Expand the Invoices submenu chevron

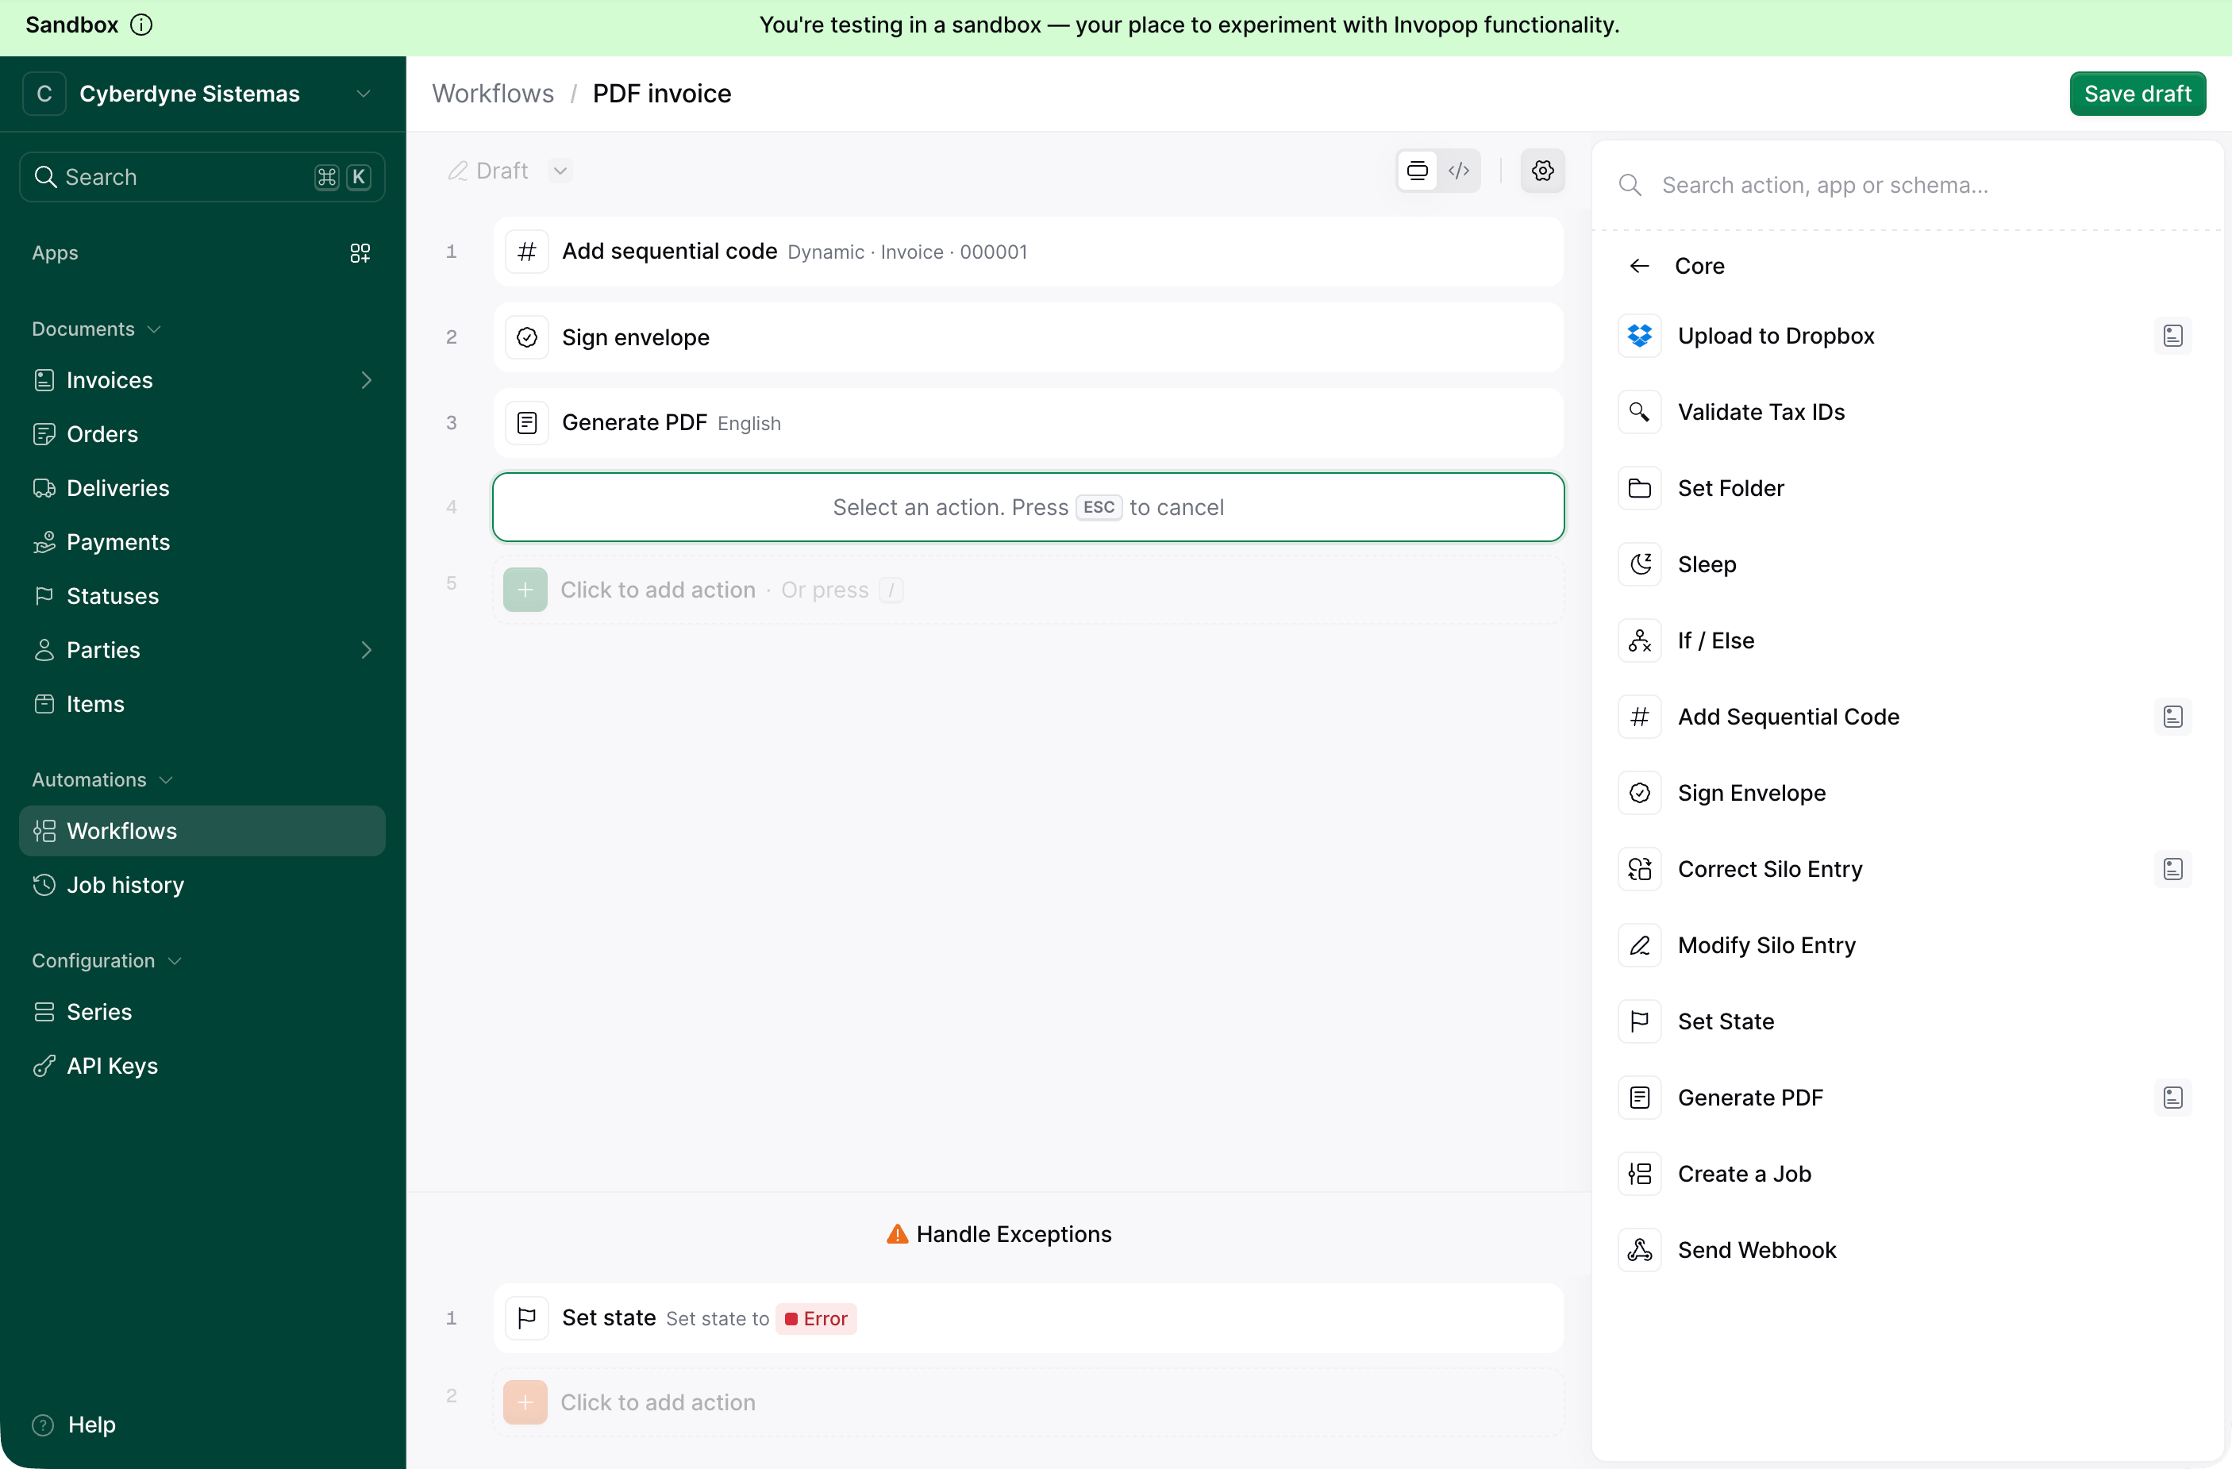[366, 379]
